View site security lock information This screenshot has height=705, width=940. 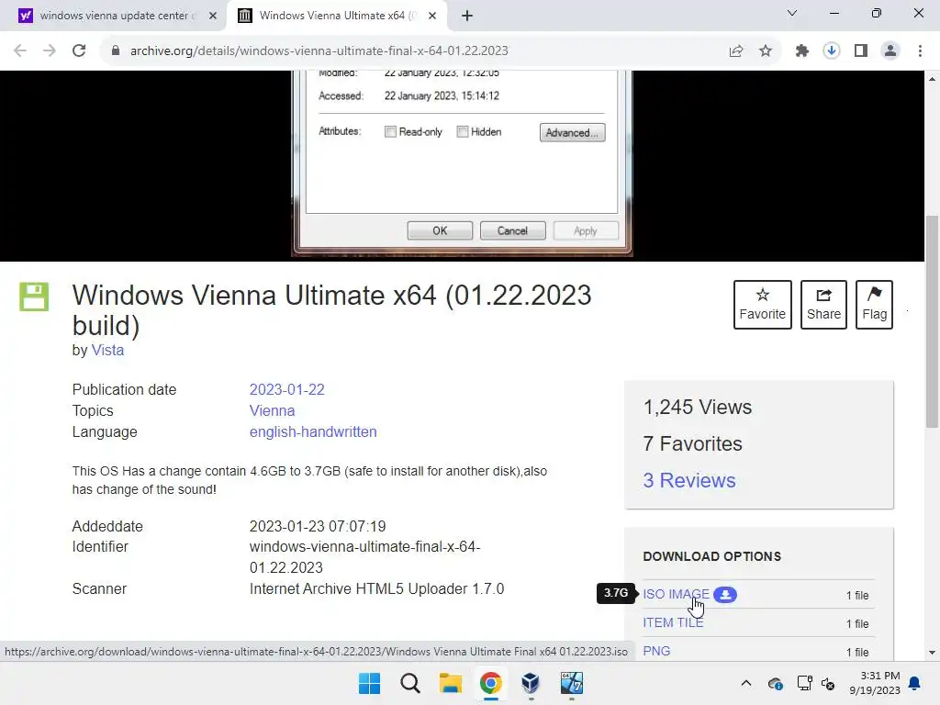[116, 51]
